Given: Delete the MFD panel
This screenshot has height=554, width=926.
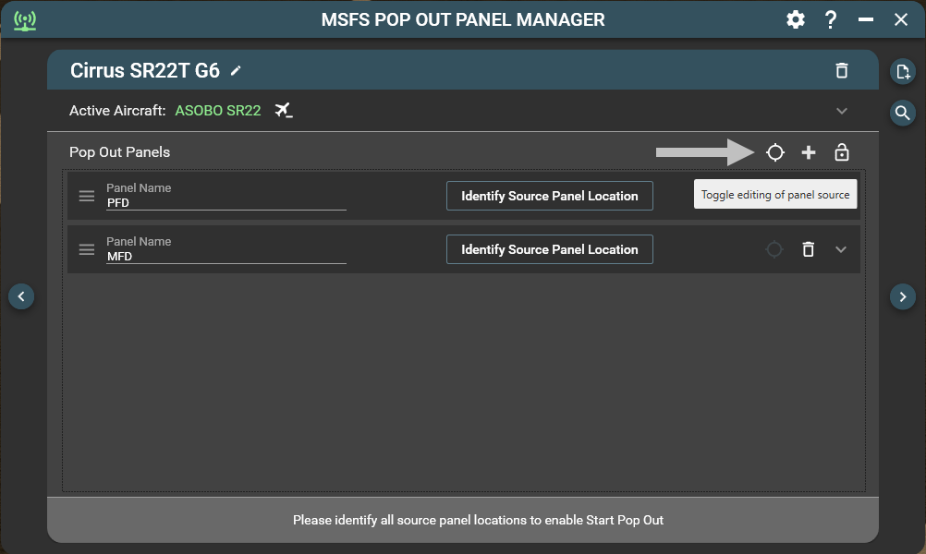Looking at the screenshot, I should pyautogui.click(x=808, y=249).
